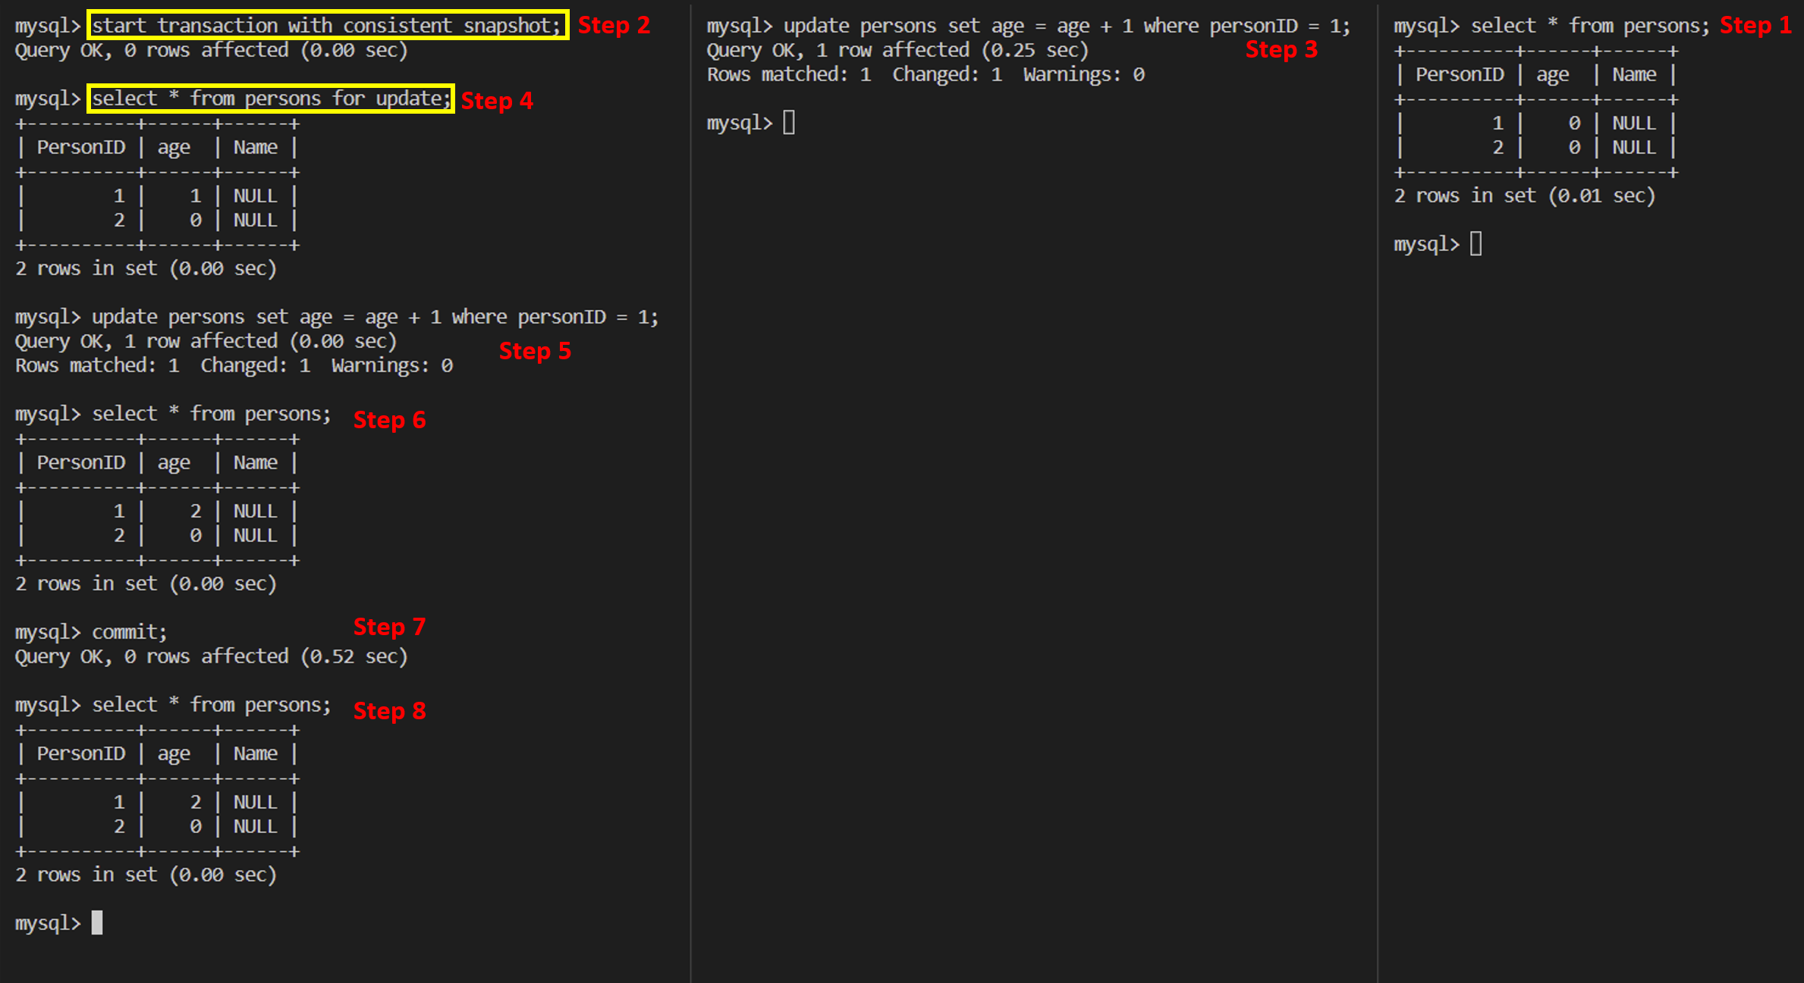Image resolution: width=1804 pixels, height=983 pixels.
Task: Click the red 'Step 4' label
Action: click(497, 101)
